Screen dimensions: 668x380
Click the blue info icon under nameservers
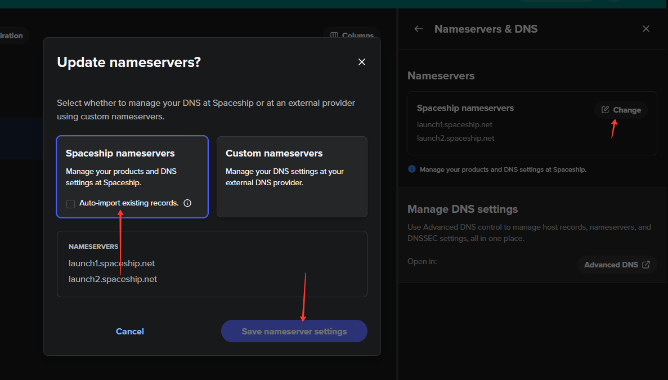click(412, 169)
